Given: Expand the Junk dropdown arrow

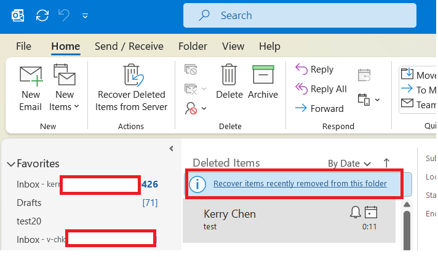Looking at the screenshot, I should (204, 108).
